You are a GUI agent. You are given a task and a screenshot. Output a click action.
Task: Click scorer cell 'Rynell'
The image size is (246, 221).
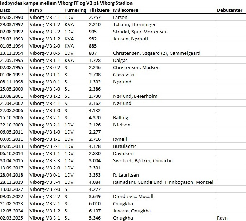[x=120, y=139]
